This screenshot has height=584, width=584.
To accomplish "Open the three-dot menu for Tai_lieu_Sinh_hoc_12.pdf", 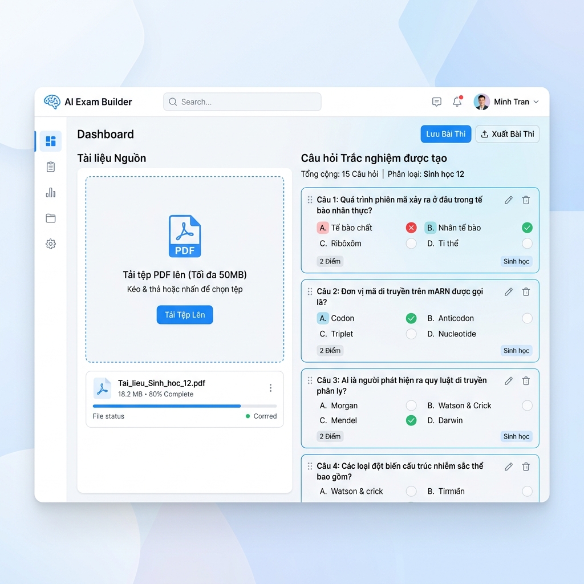I will [271, 388].
